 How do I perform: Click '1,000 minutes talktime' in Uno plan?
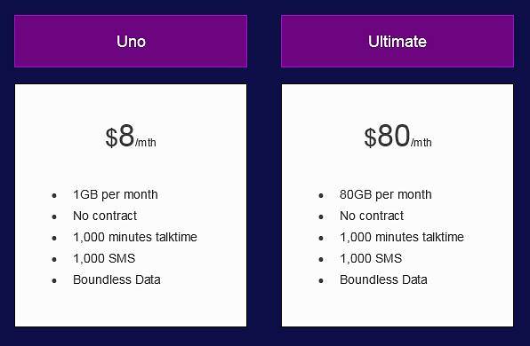135,237
